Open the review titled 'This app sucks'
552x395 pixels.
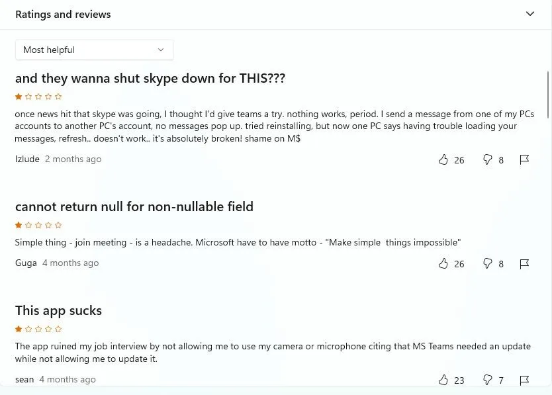click(x=58, y=310)
